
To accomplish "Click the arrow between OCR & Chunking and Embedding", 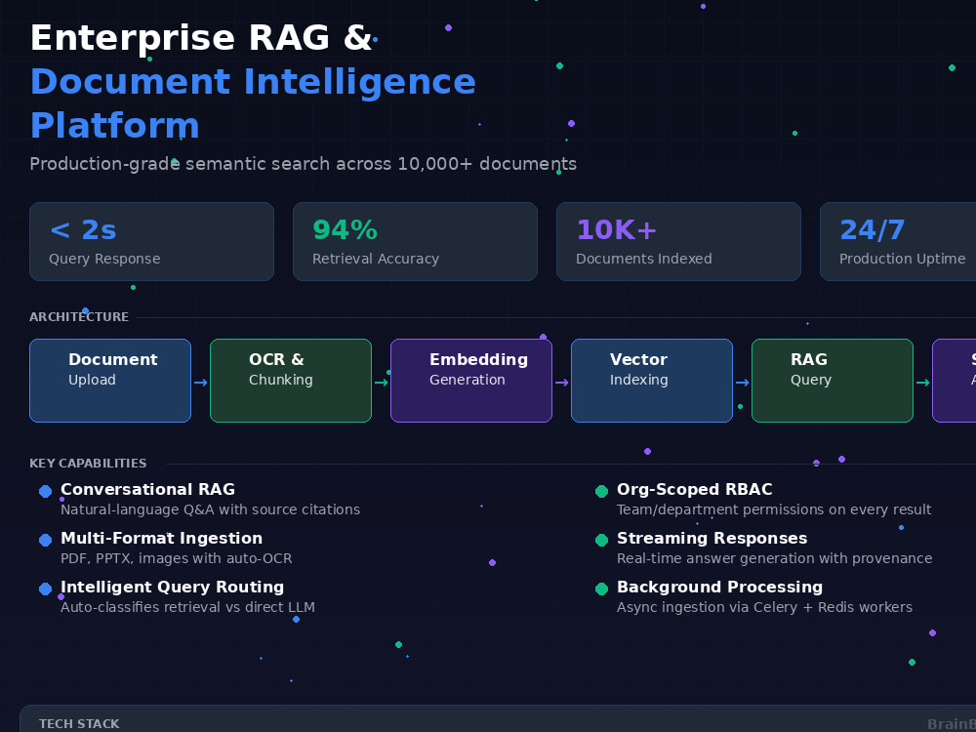I will pyautogui.click(x=381, y=383).
